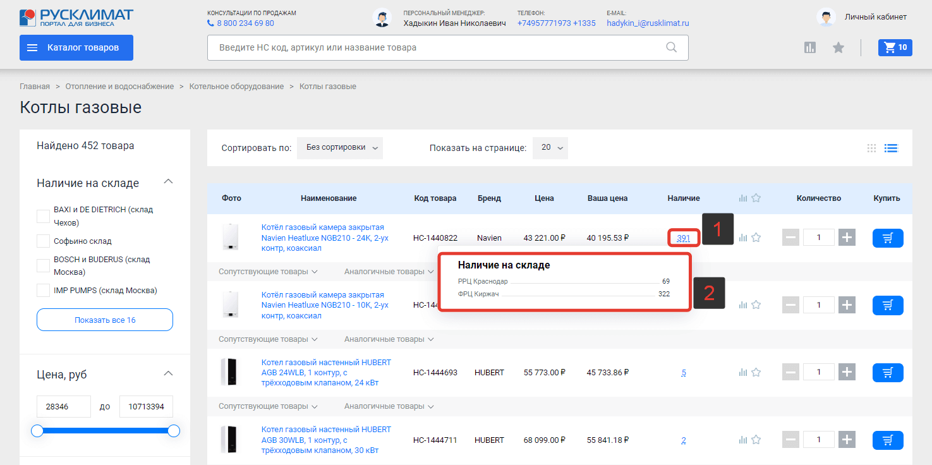
Task: Click the personal account avatar icon
Action: pyautogui.click(x=826, y=17)
